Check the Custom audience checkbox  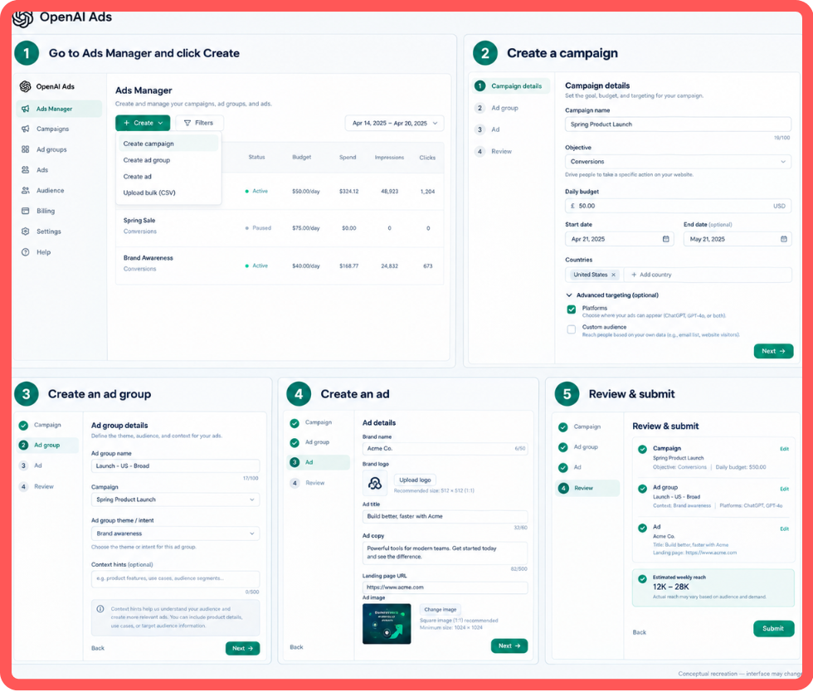click(572, 329)
